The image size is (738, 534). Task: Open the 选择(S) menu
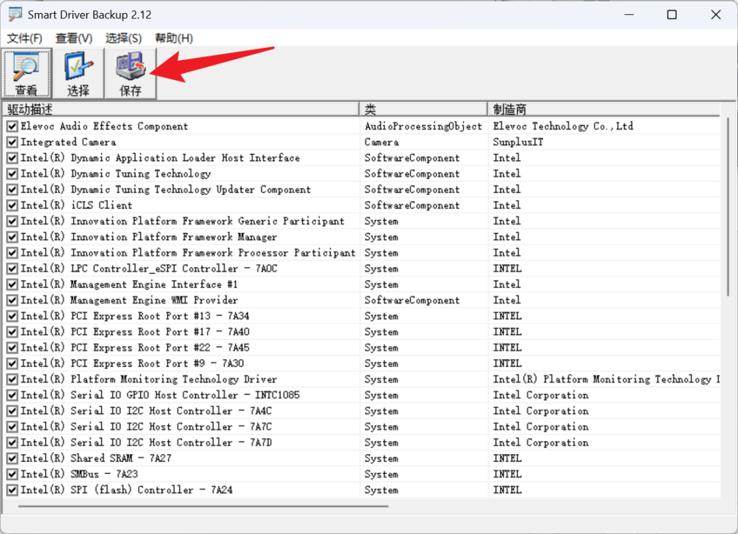[123, 38]
